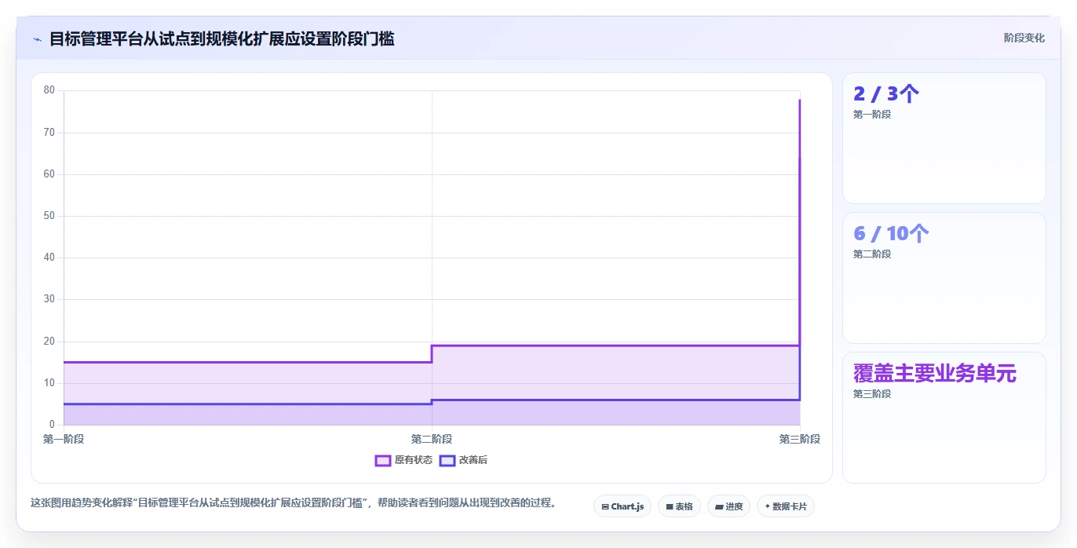Viewport: 1077px width, 548px height.
Task: Click the 第三阶段 x-axis label
Action: click(x=800, y=440)
